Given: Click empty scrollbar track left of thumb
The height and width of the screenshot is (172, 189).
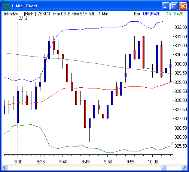Looking at the screenshot, I should (84, 167).
